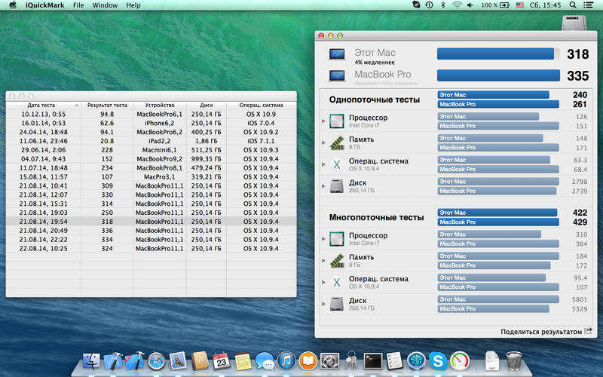Click Wi-Fi status icon in menu bar
The height and width of the screenshot is (377, 603).
tap(457, 5)
